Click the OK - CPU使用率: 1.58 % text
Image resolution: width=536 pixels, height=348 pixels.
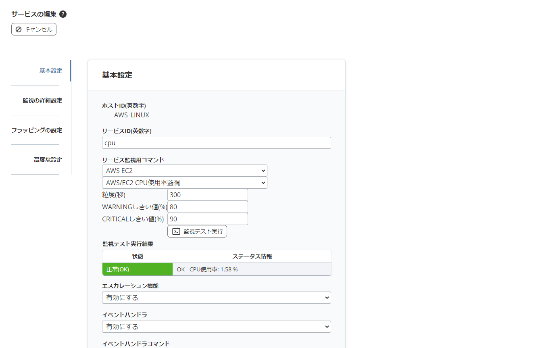pyautogui.click(x=207, y=269)
